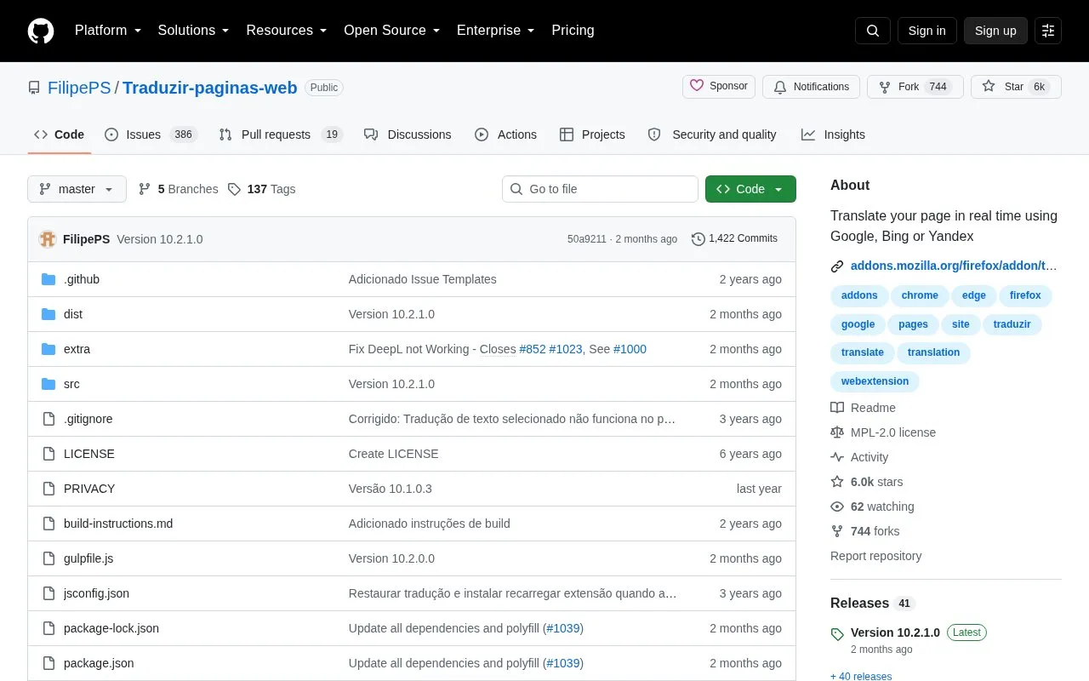Click the Fork button
Viewport: 1089px width, 681px height.
coord(915,87)
